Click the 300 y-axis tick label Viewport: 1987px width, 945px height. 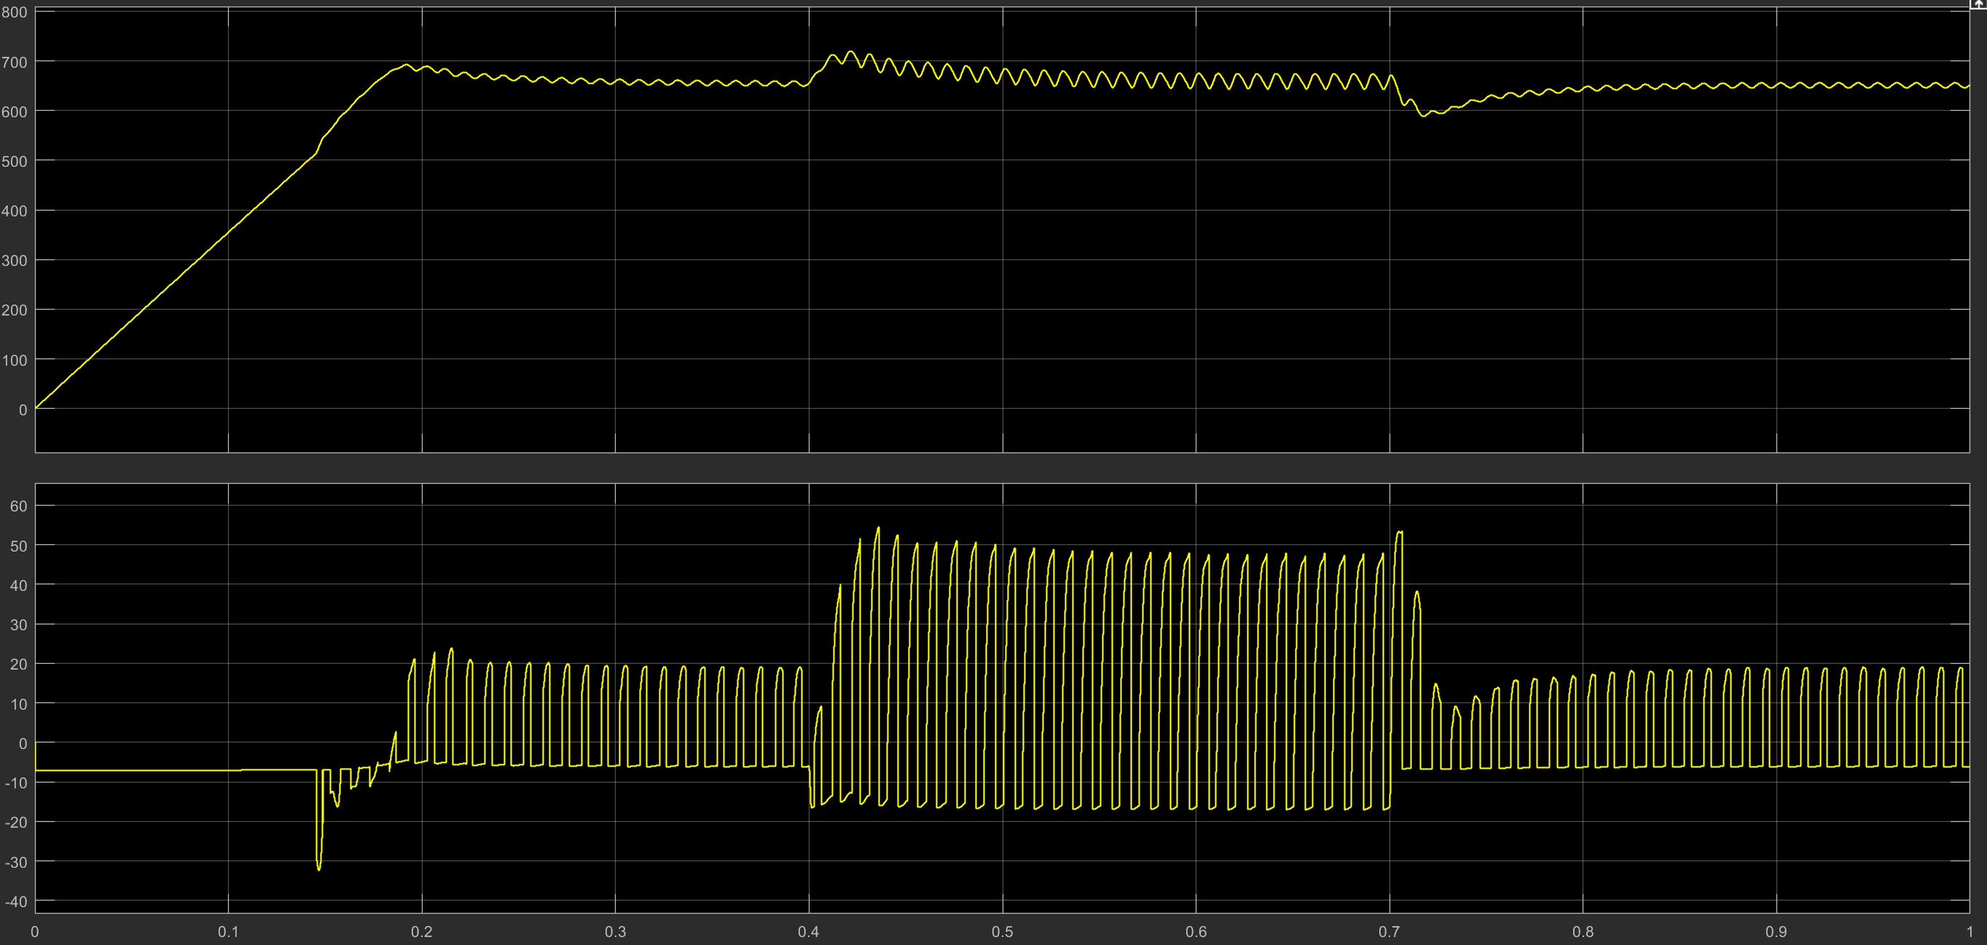(14, 261)
